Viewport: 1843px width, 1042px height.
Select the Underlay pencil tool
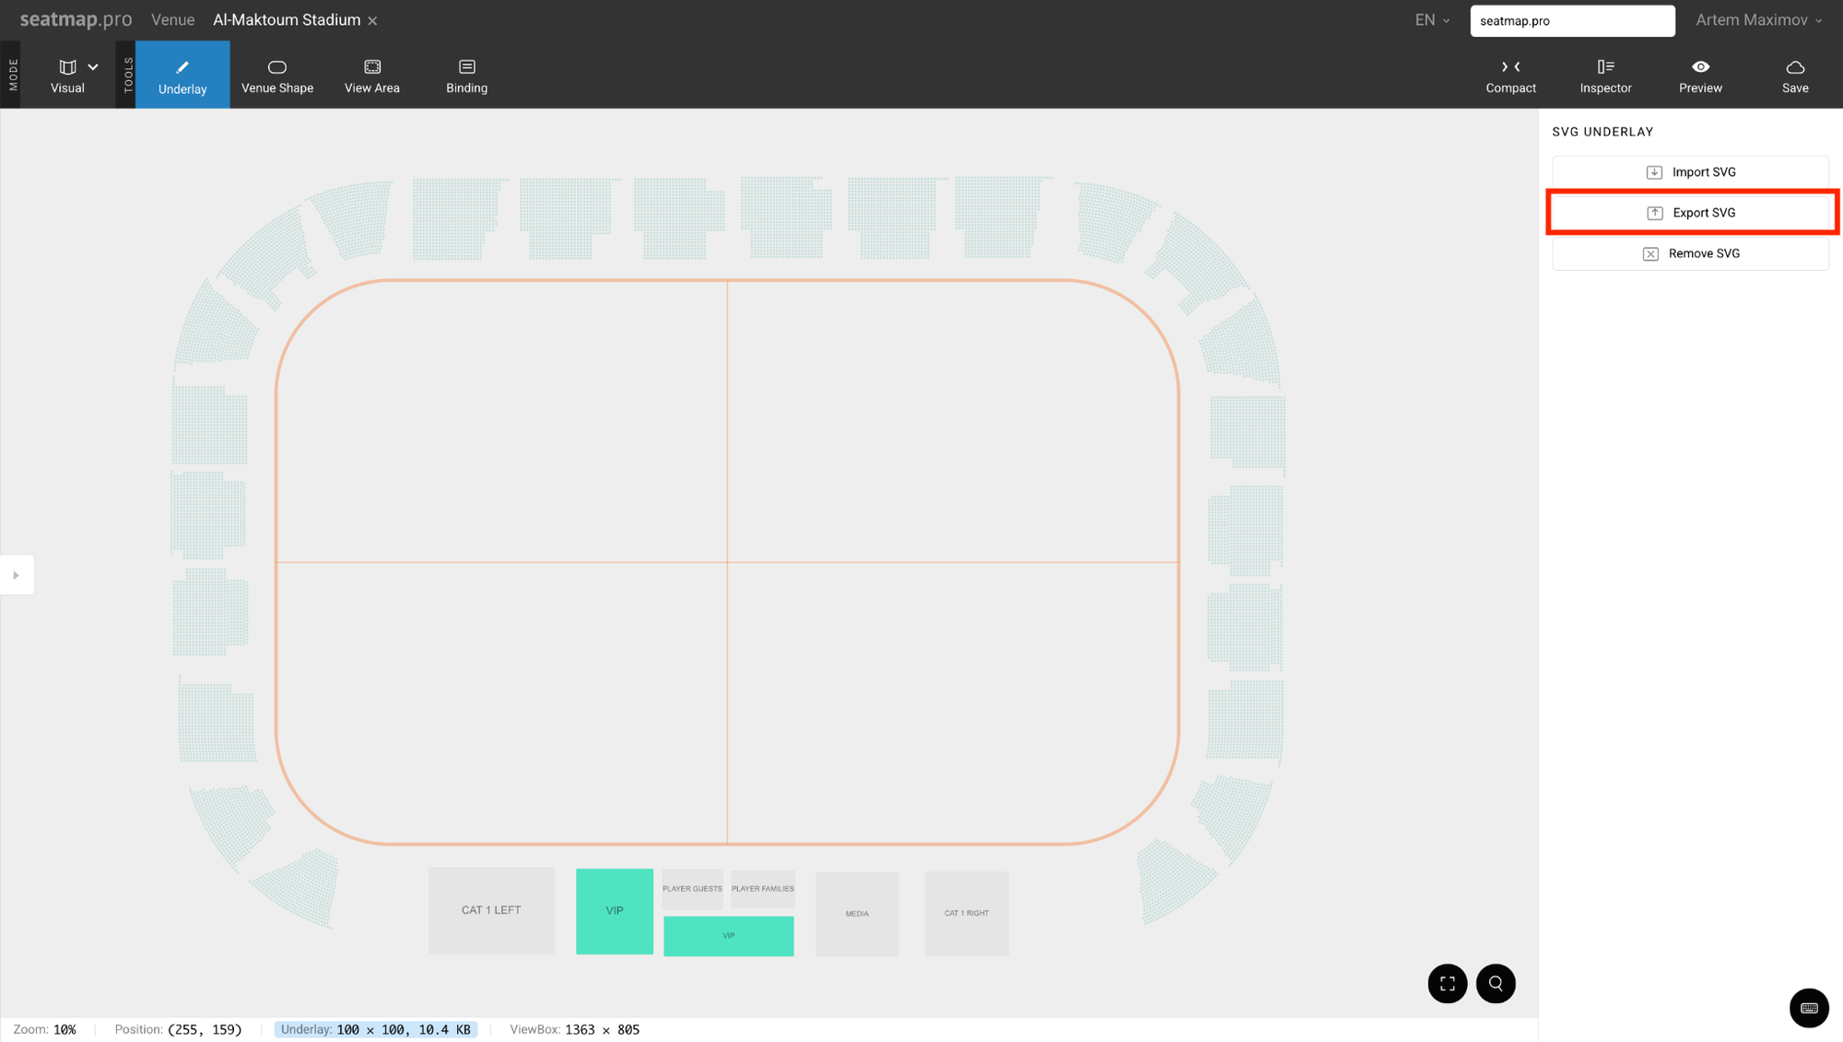coord(182,75)
